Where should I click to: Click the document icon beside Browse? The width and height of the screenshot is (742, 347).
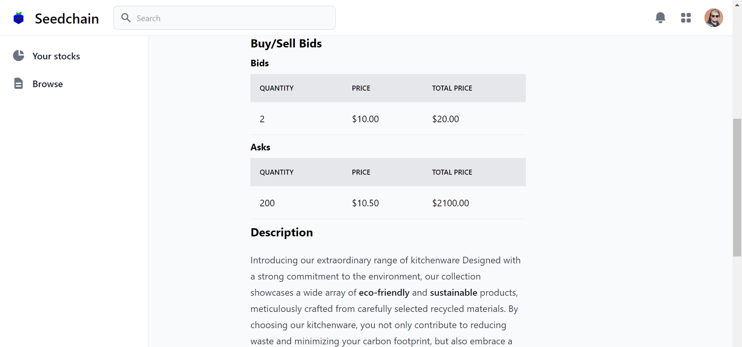[19, 84]
